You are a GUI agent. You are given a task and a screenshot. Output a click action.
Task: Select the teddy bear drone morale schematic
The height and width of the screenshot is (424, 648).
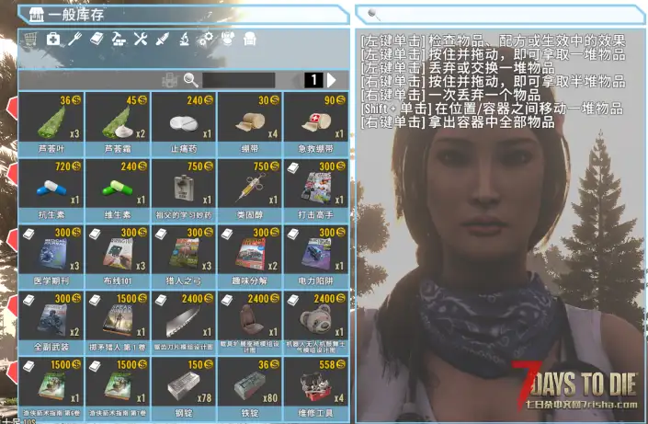[x=316, y=323]
